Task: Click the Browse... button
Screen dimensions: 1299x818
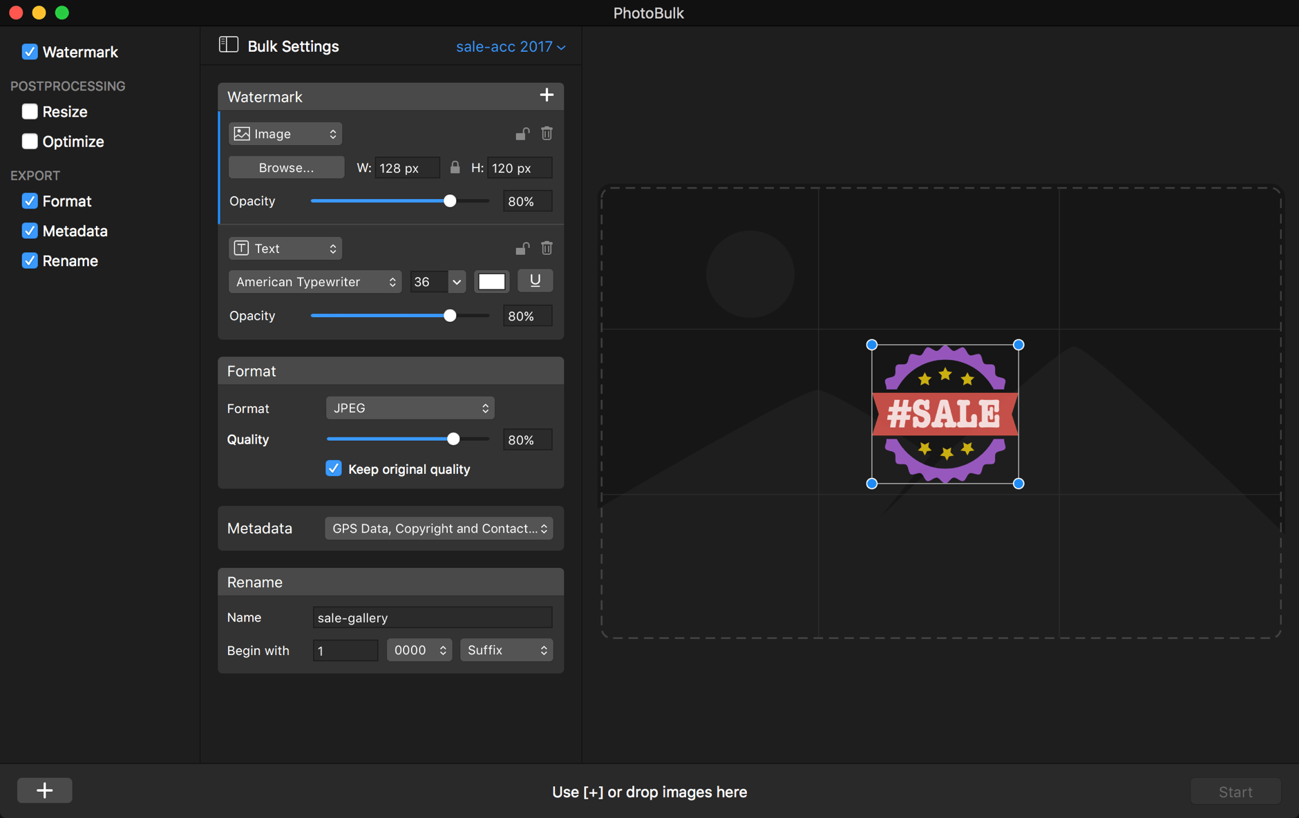Action: coord(286,167)
